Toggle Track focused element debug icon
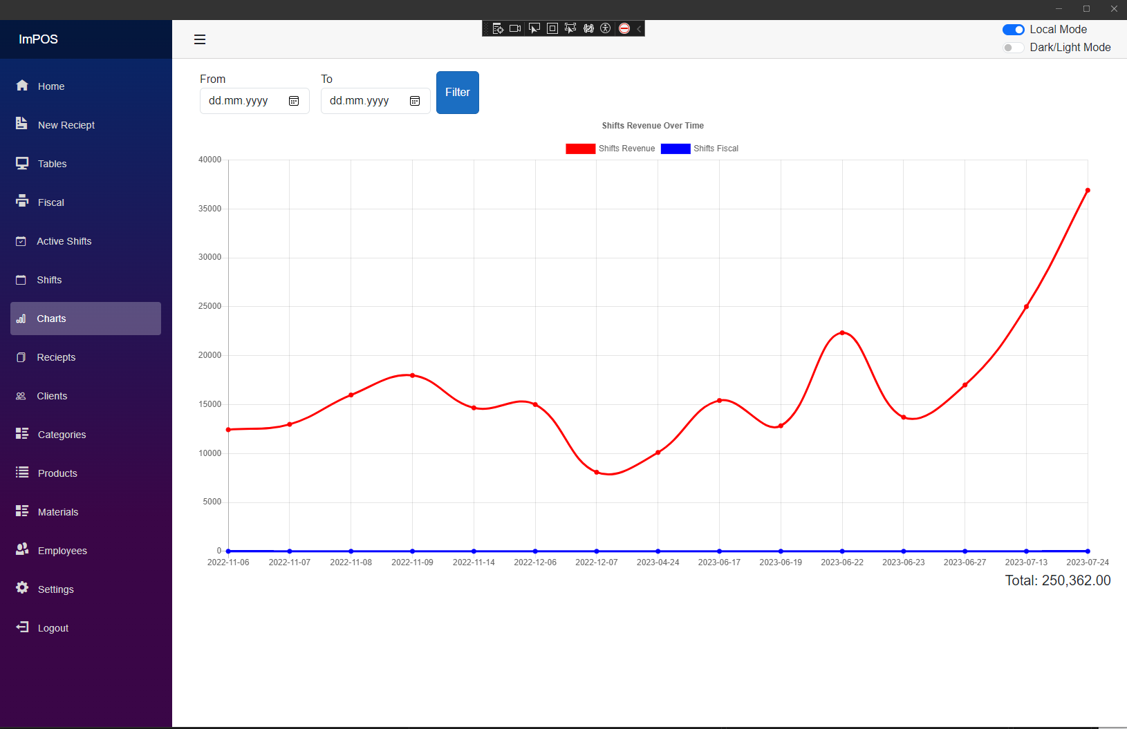 [570, 28]
